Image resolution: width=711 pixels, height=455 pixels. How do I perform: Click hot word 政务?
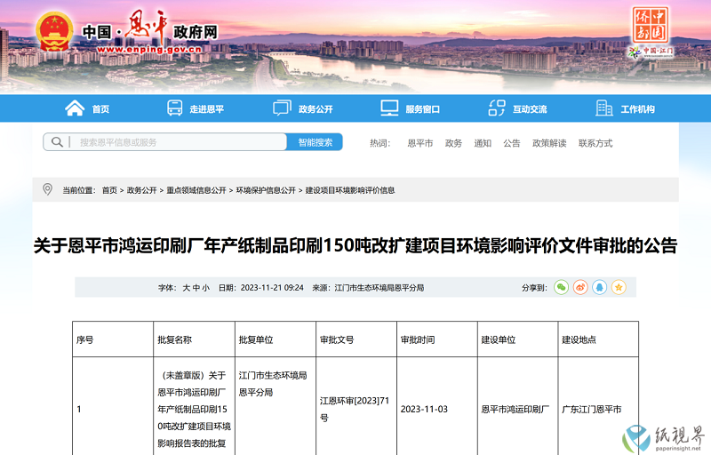click(453, 143)
